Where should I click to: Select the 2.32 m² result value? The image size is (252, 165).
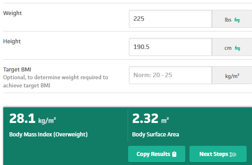[x=151, y=119]
